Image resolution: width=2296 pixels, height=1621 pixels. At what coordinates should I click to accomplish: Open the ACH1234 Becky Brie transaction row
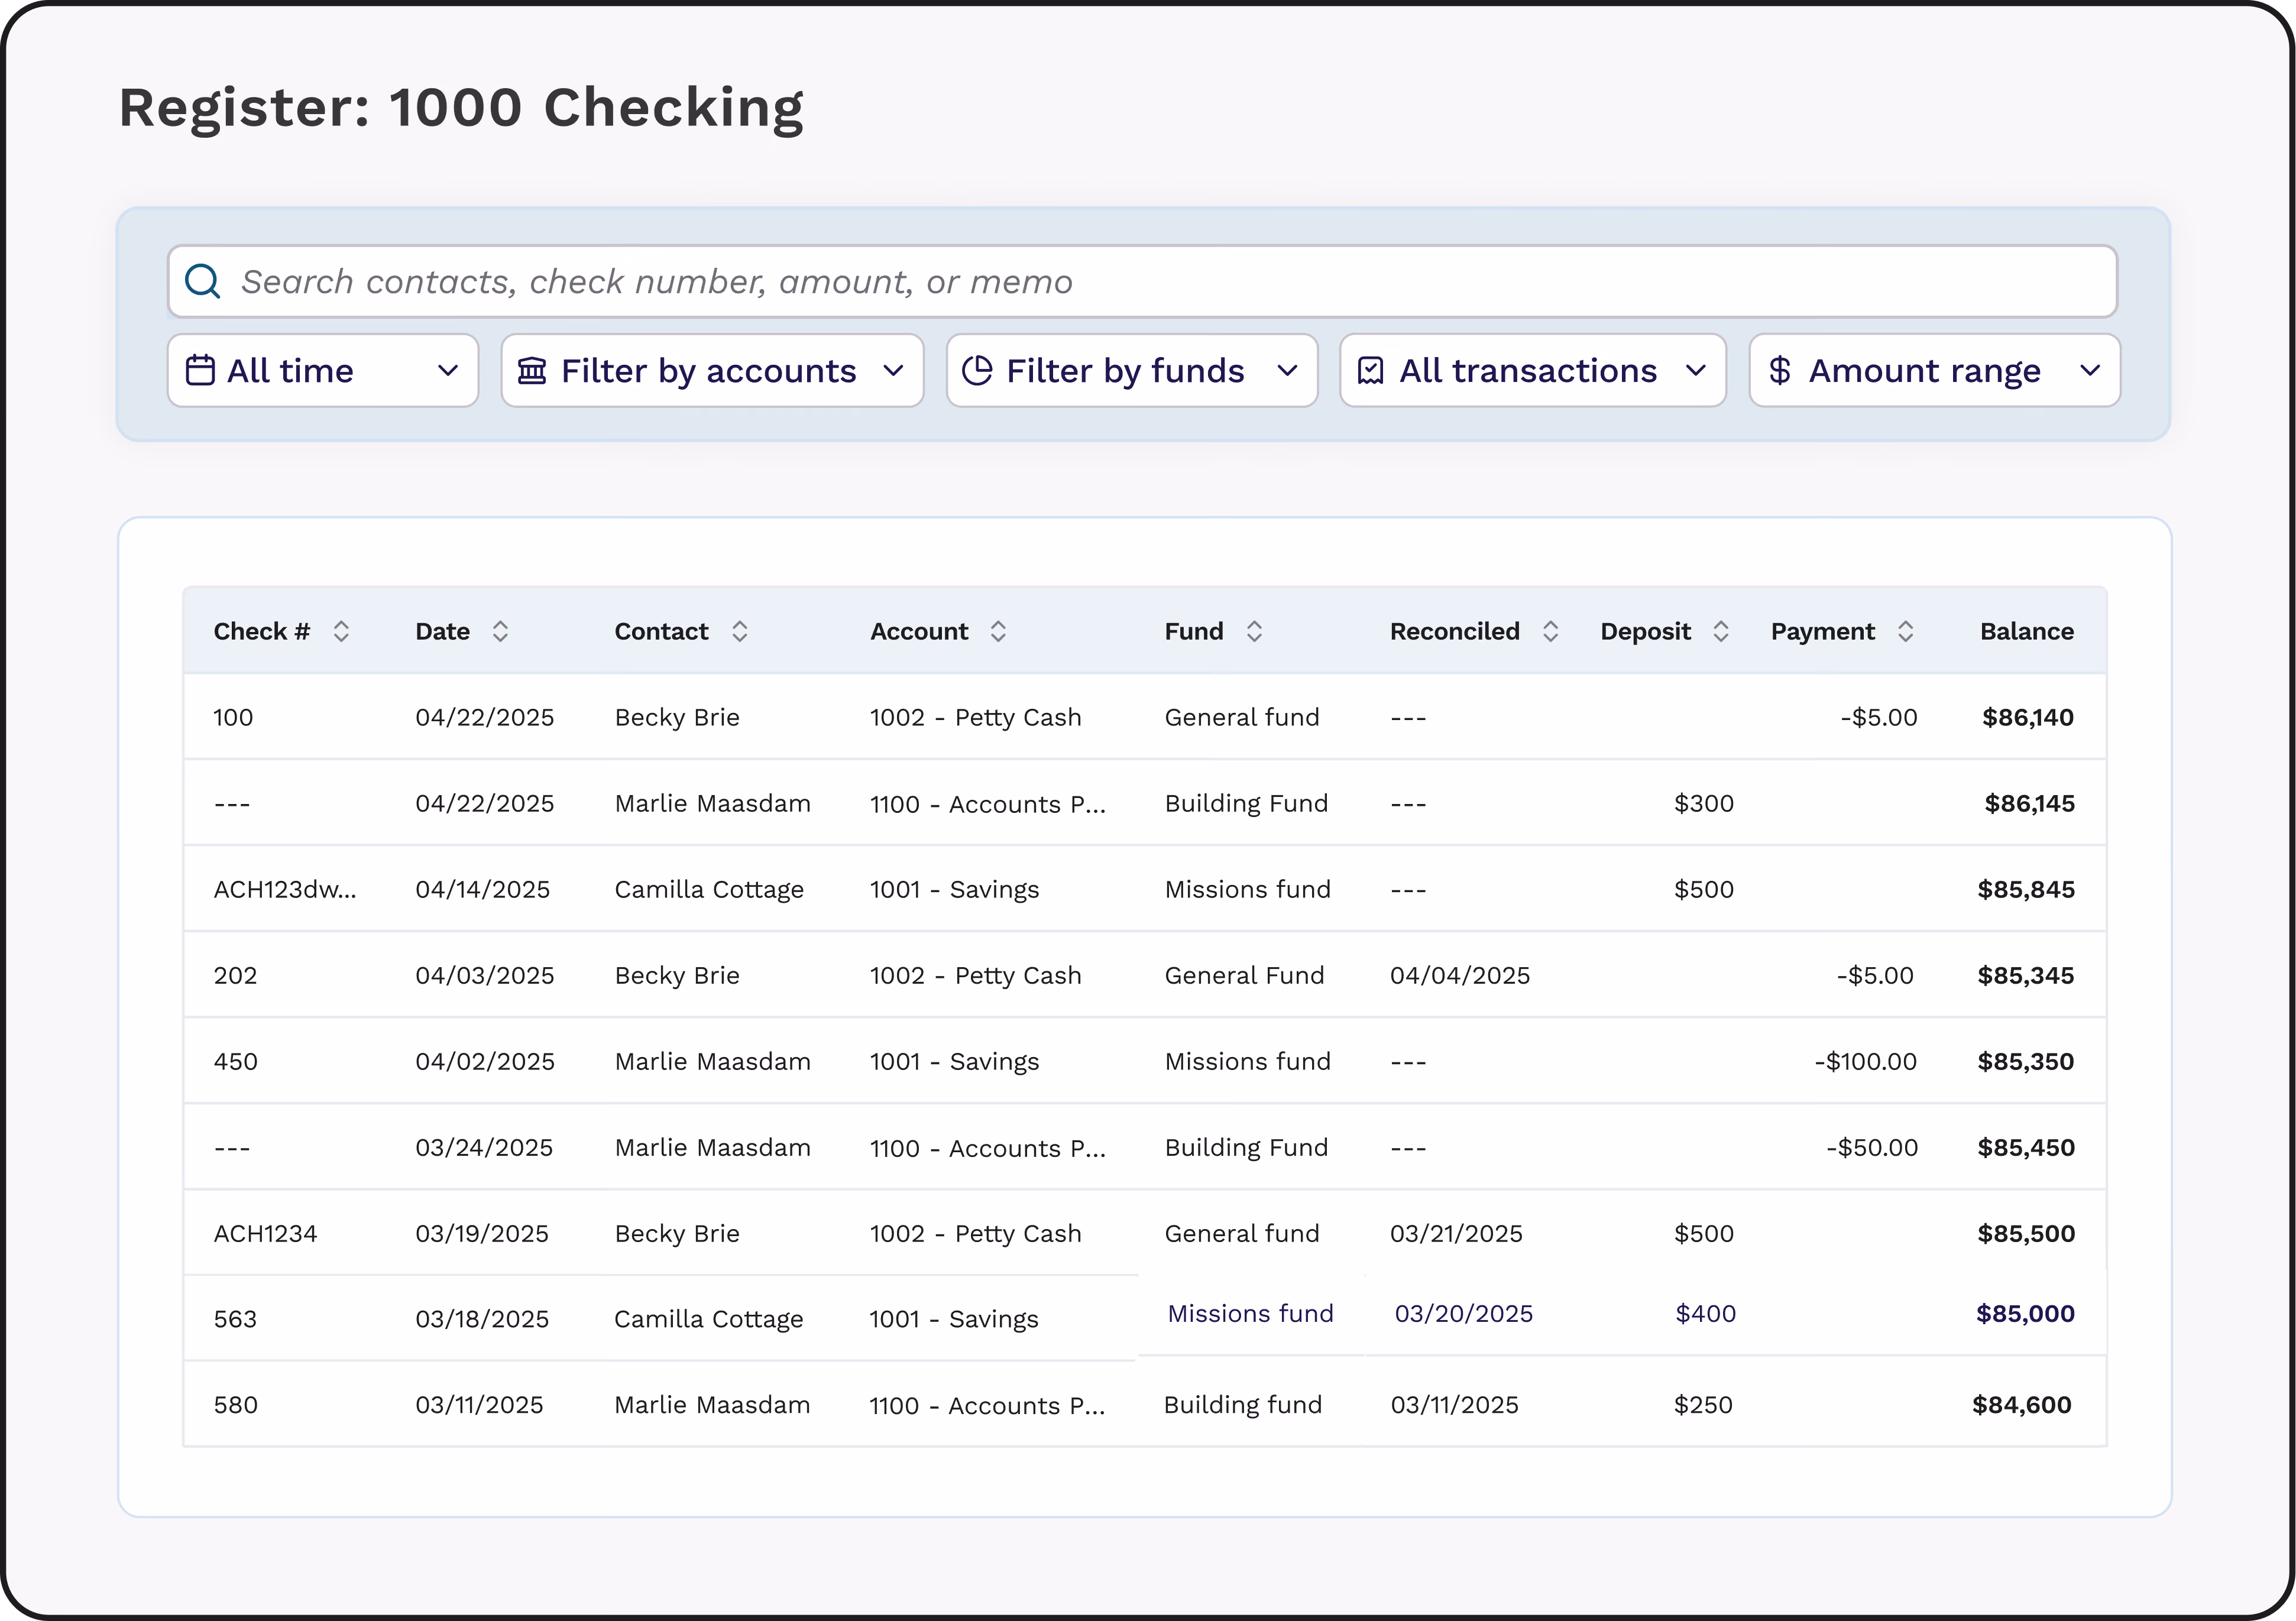tap(1145, 1233)
